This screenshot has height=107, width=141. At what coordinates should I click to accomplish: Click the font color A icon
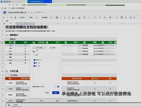(x=73, y=17)
